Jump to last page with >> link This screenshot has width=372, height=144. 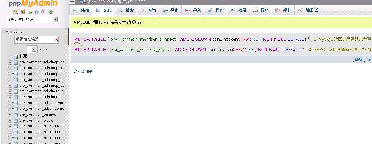click(45, 49)
